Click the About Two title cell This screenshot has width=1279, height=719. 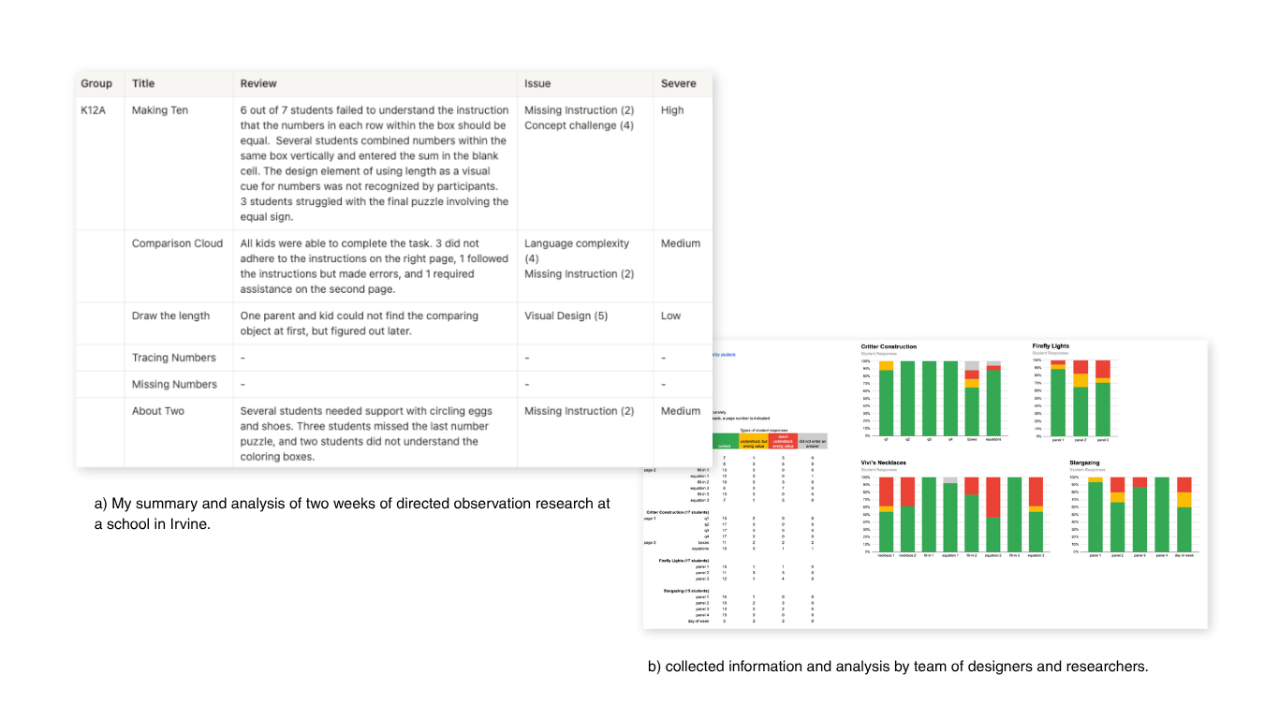[x=158, y=411]
